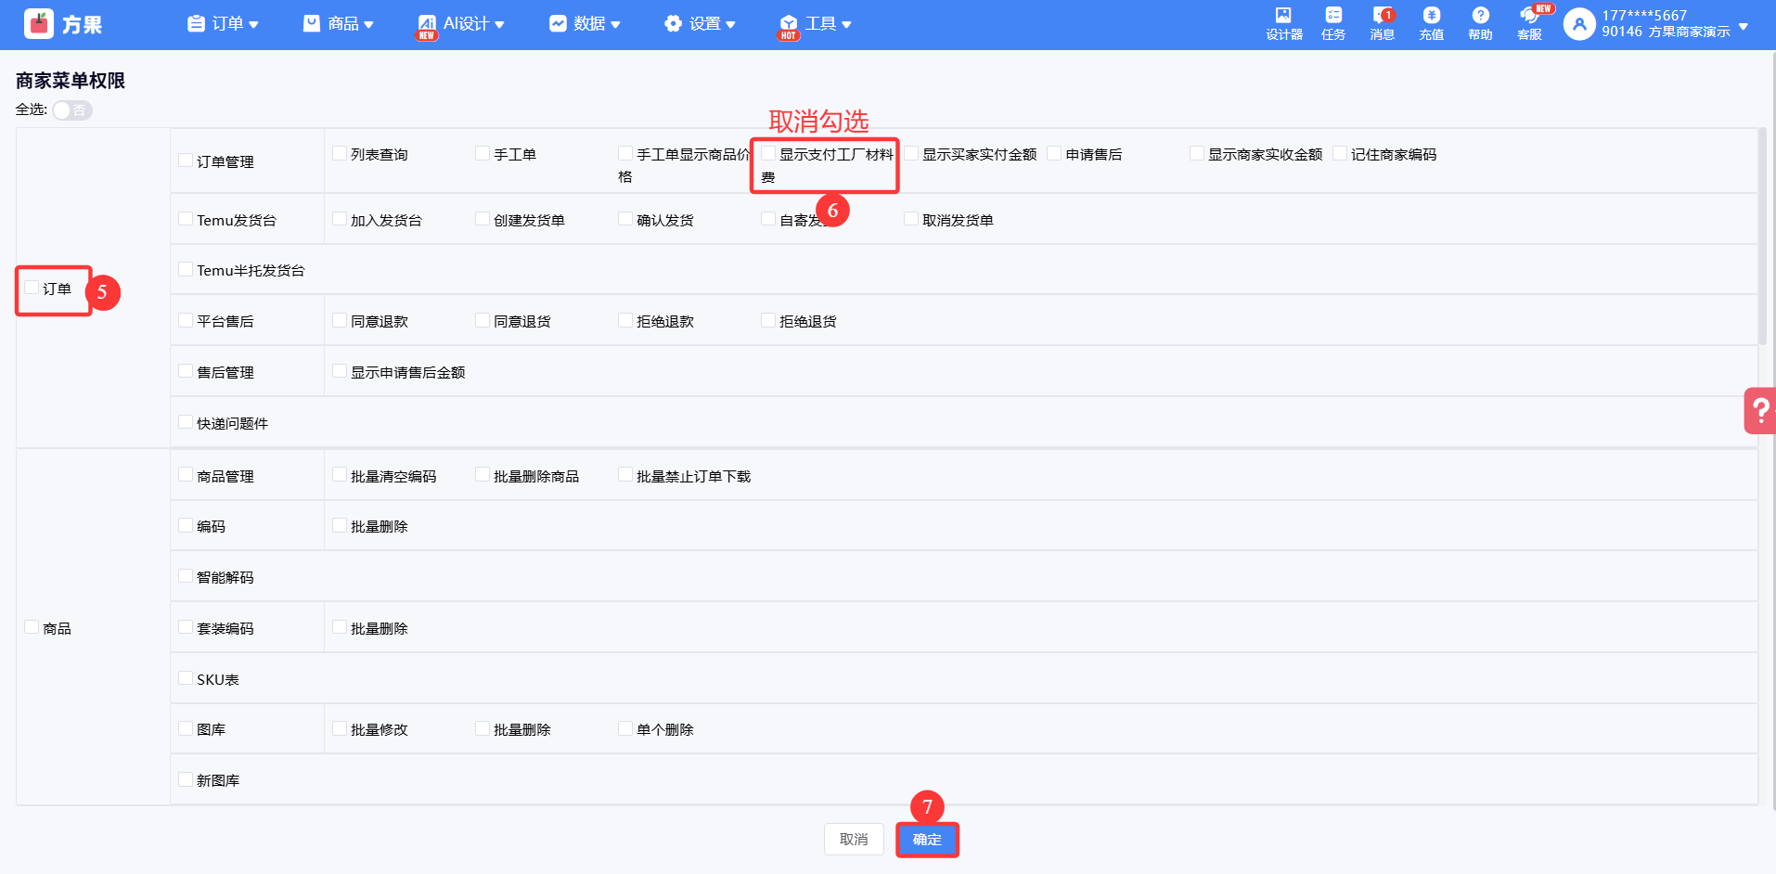Expand the 数据 menu dropdown arrow
Image resolution: width=1776 pixels, height=874 pixels.
pos(615,25)
